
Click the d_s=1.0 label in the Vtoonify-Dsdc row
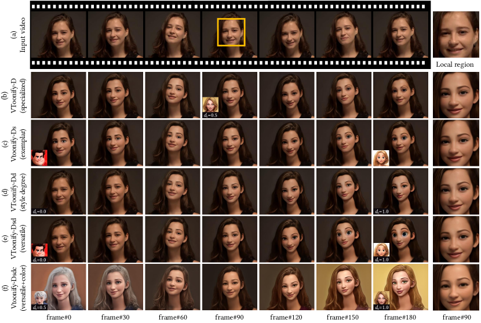381,308
